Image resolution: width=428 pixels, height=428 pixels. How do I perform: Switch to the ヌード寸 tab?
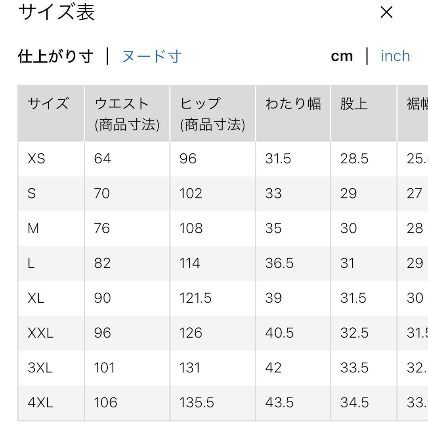(151, 56)
